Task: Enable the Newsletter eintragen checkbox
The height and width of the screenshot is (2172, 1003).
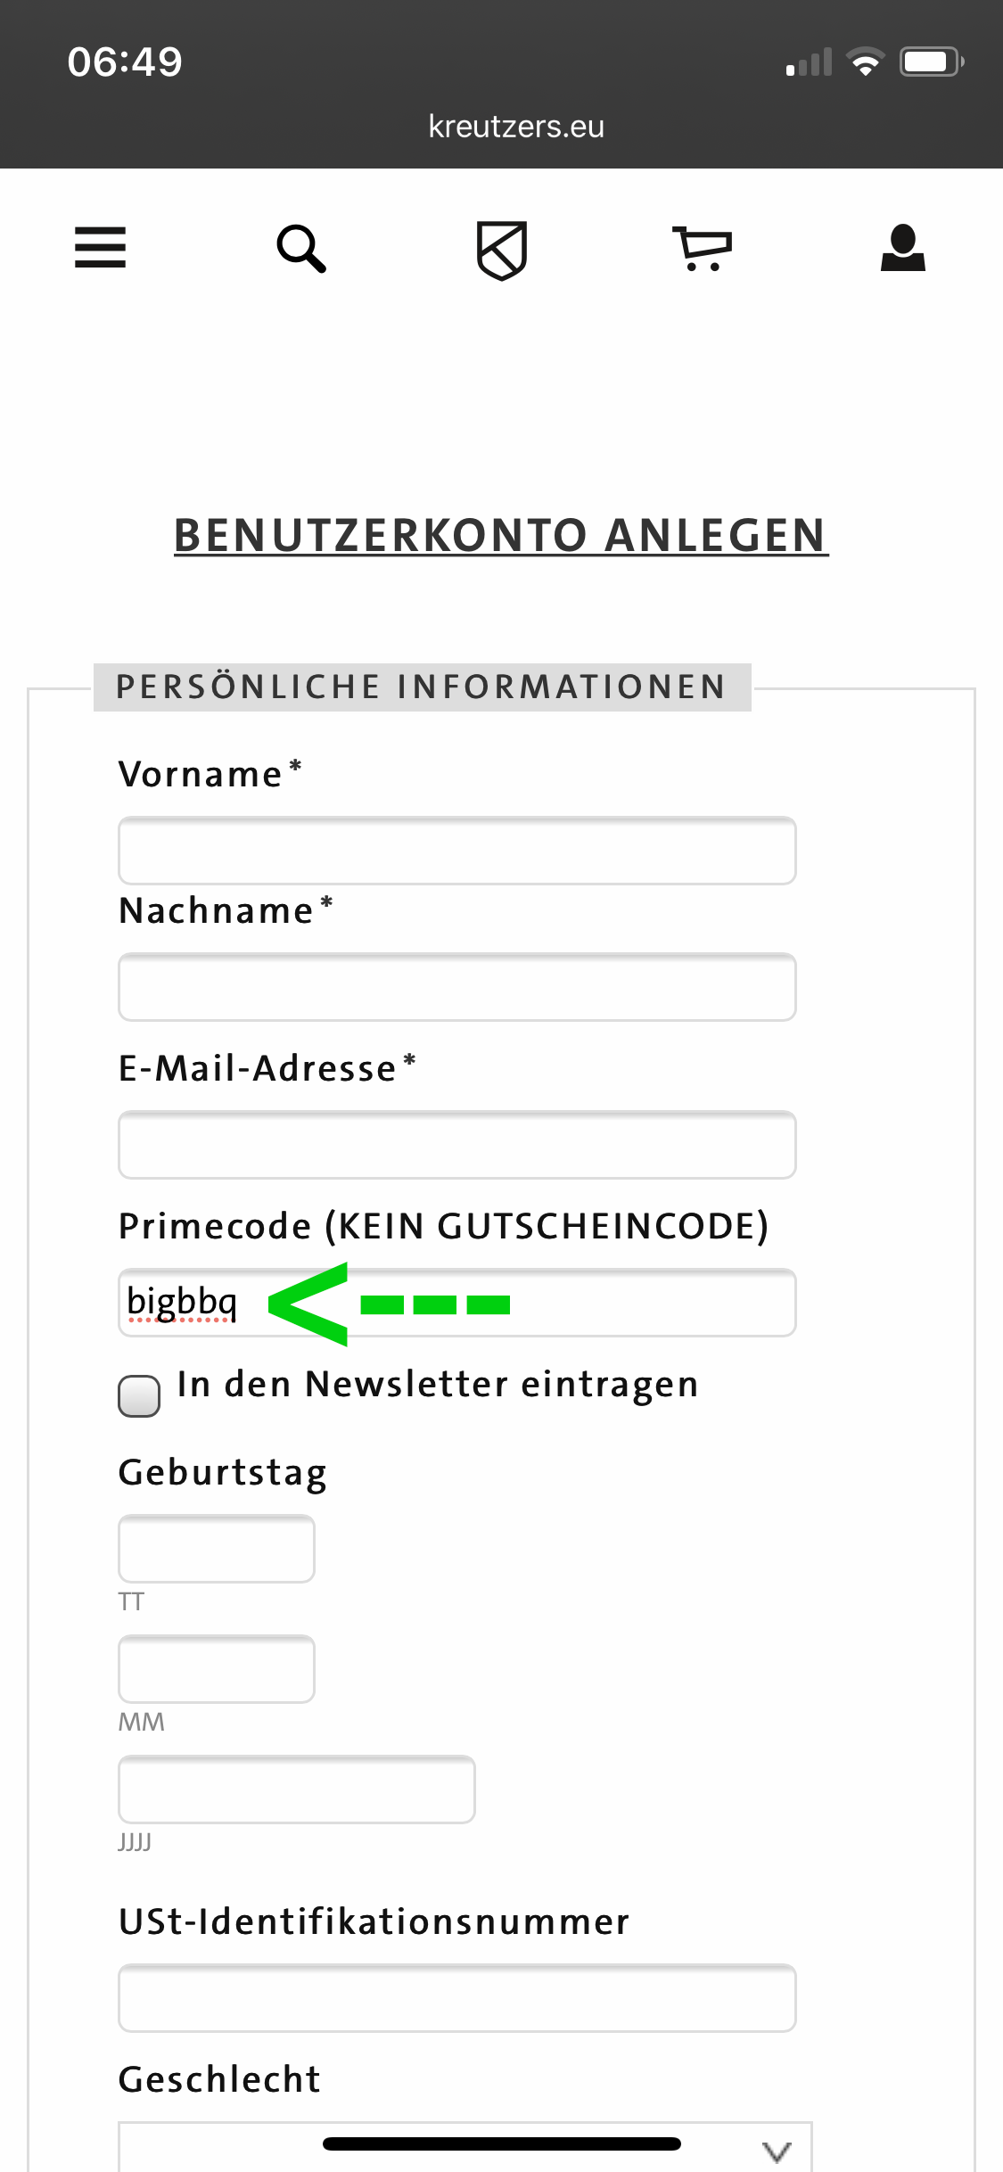Action: coord(139,1395)
